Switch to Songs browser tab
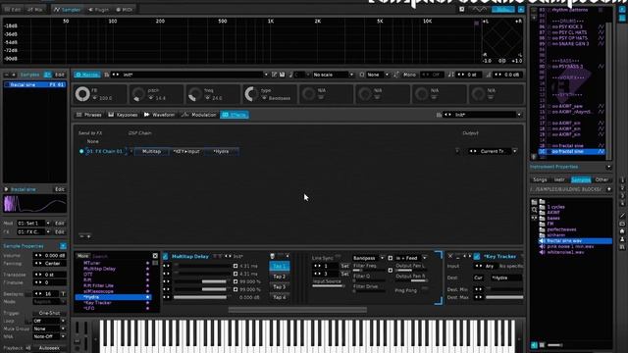Image resolution: width=628 pixels, height=353 pixels. (540, 179)
